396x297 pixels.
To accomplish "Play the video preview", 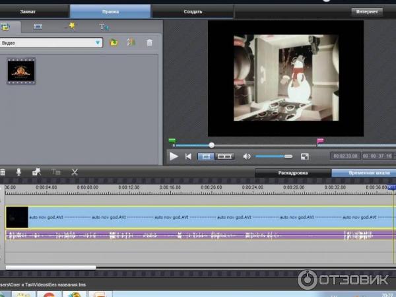I will point(174,156).
